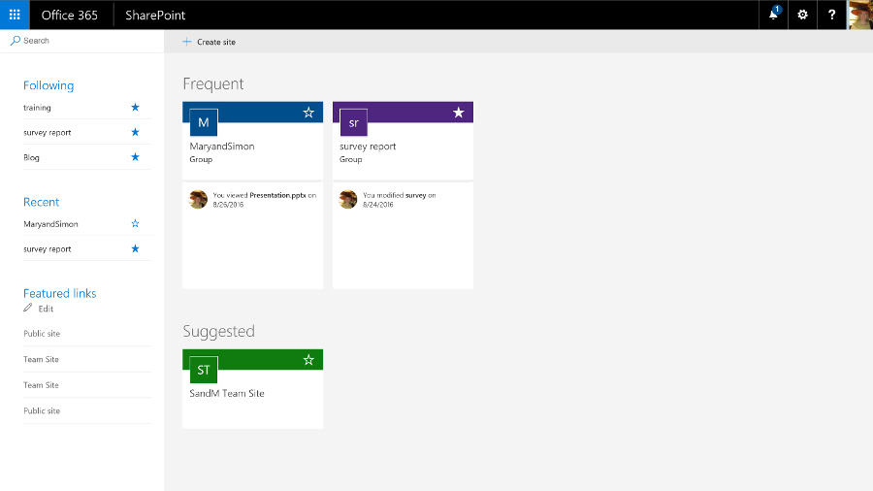Toggle survey report star under Recent
This screenshot has width=873, height=491.
click(135, 248)
